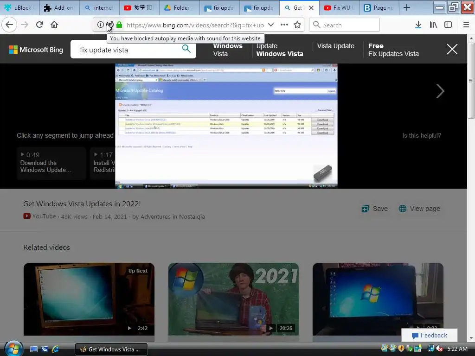
Task: Click the View page button
Action: coord(419,209)
